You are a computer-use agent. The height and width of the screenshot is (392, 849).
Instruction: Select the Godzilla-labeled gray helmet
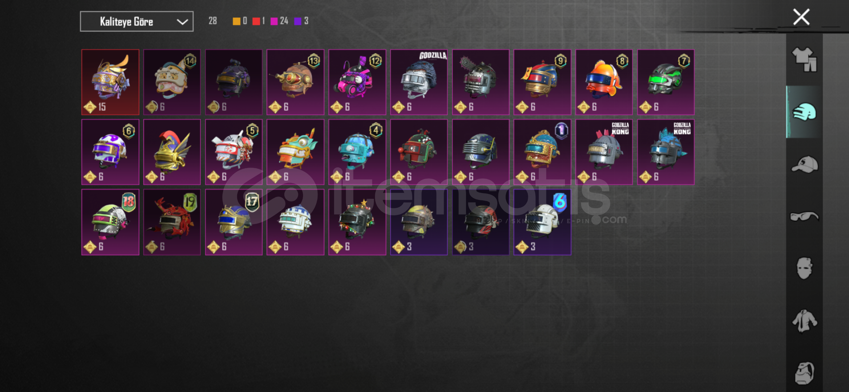(x=419, y=82)
